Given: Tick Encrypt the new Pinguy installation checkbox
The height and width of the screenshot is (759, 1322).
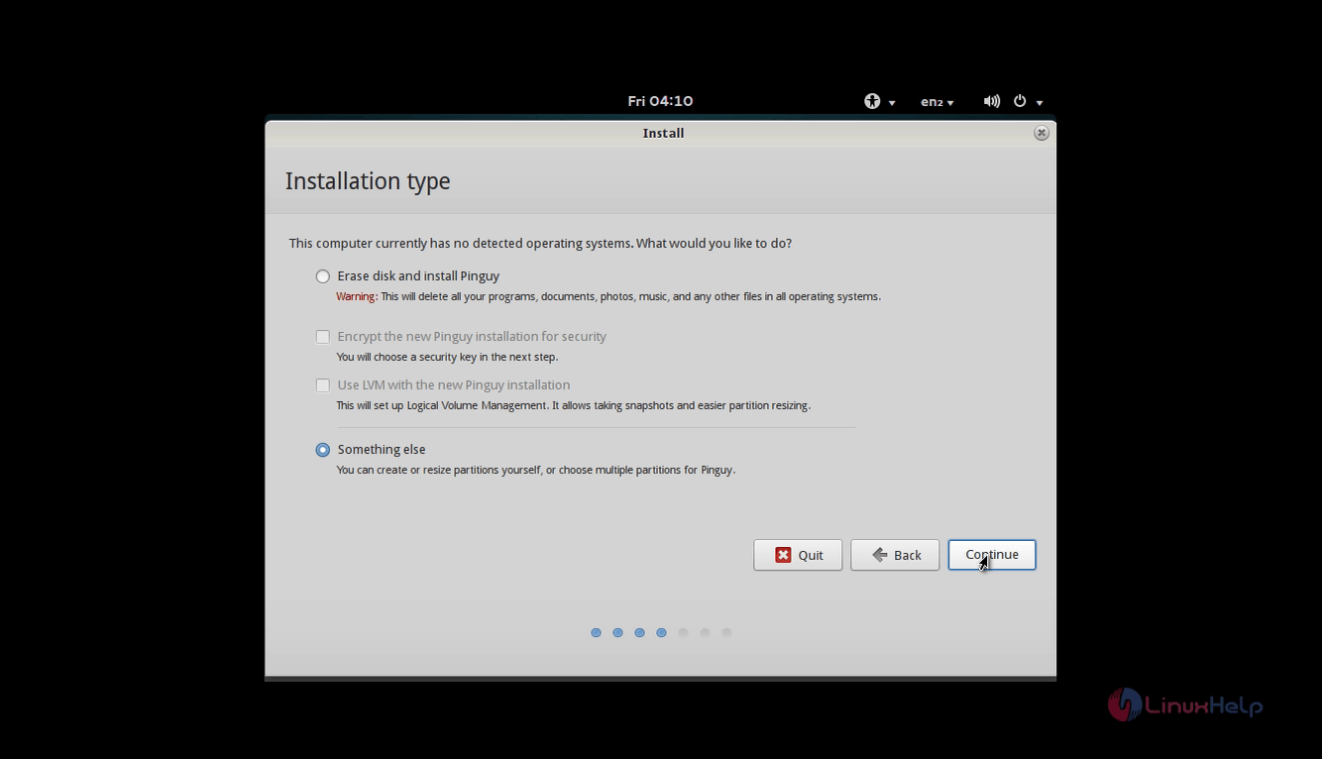Looking at the screenshot, I should coord(323,337).
